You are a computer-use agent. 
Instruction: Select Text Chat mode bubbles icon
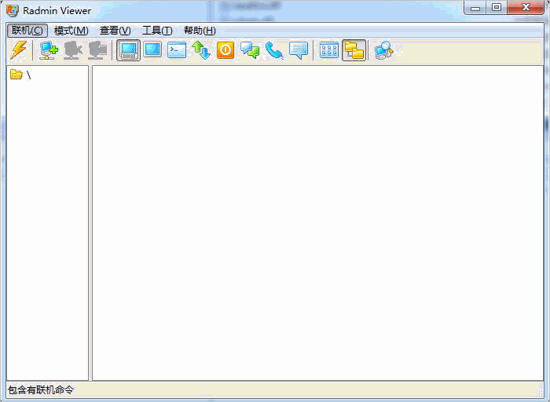250,50
